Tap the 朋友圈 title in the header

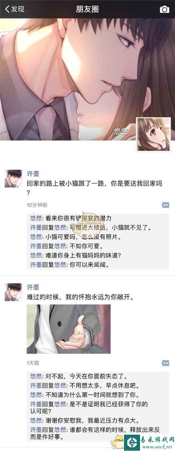click(87, 9)
